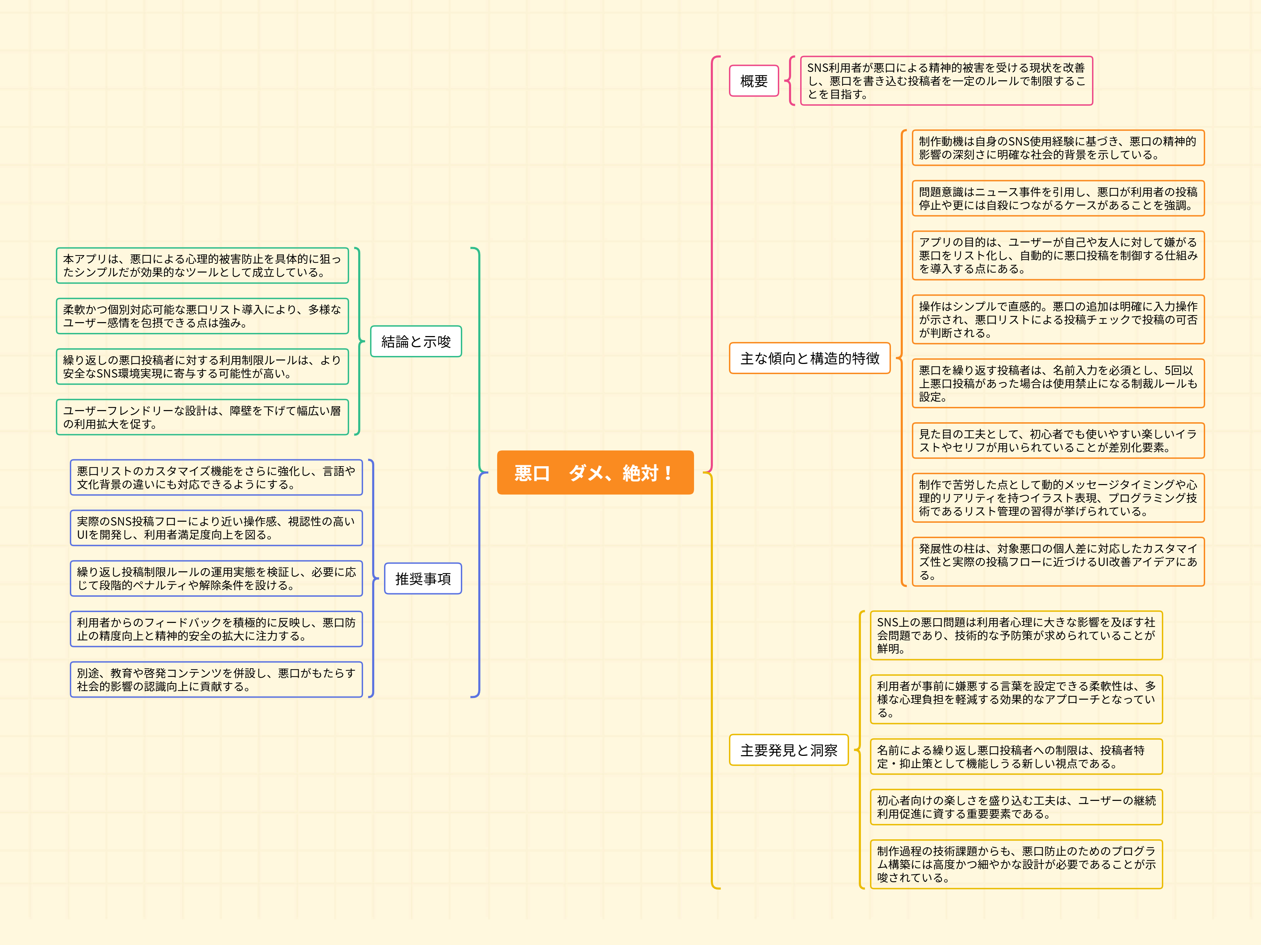Click the 結論と示唆 branch node

[415, 341]
